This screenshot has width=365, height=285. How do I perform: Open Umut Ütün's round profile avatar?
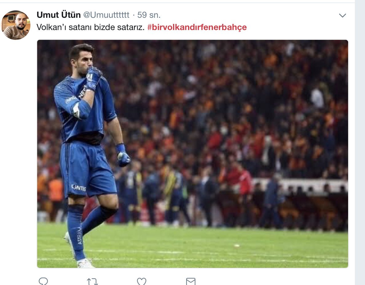[x=16, y=25]
